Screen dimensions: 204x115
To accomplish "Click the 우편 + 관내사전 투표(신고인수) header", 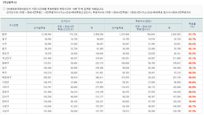I will coord(66,28).
